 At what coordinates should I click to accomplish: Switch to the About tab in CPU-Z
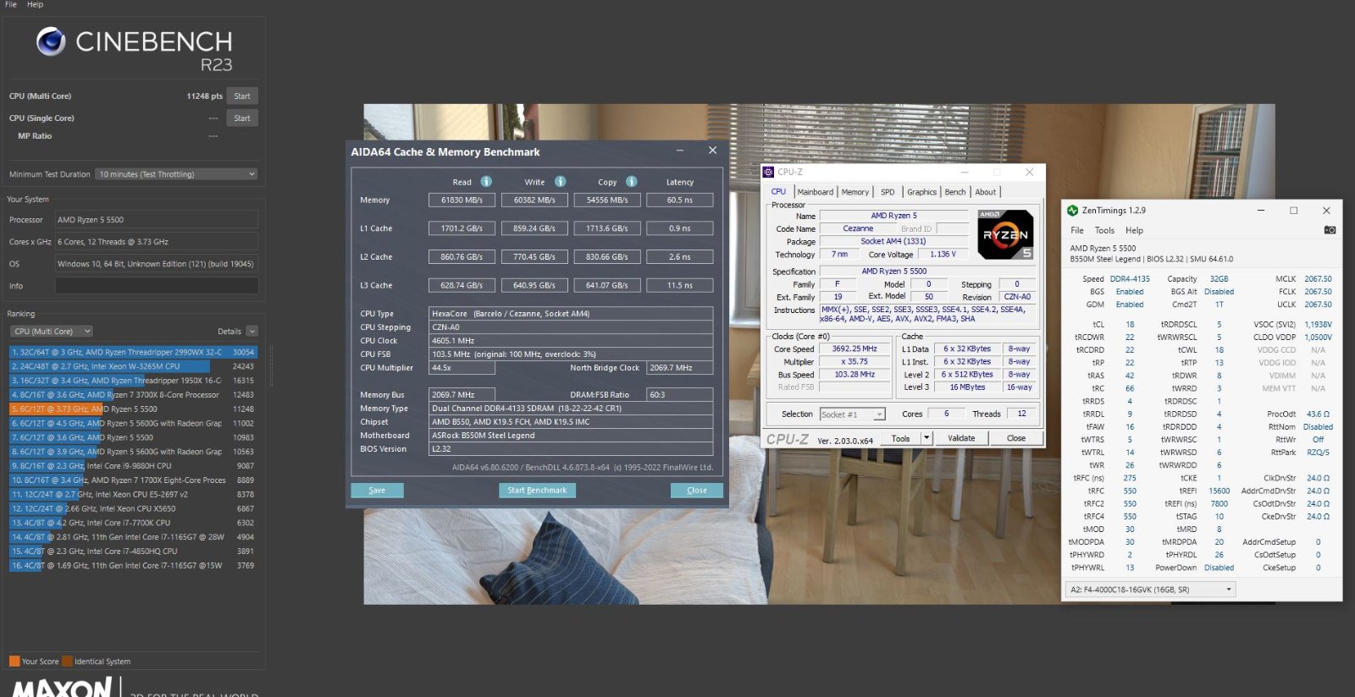pyautogui.click(x=985, y=192)
